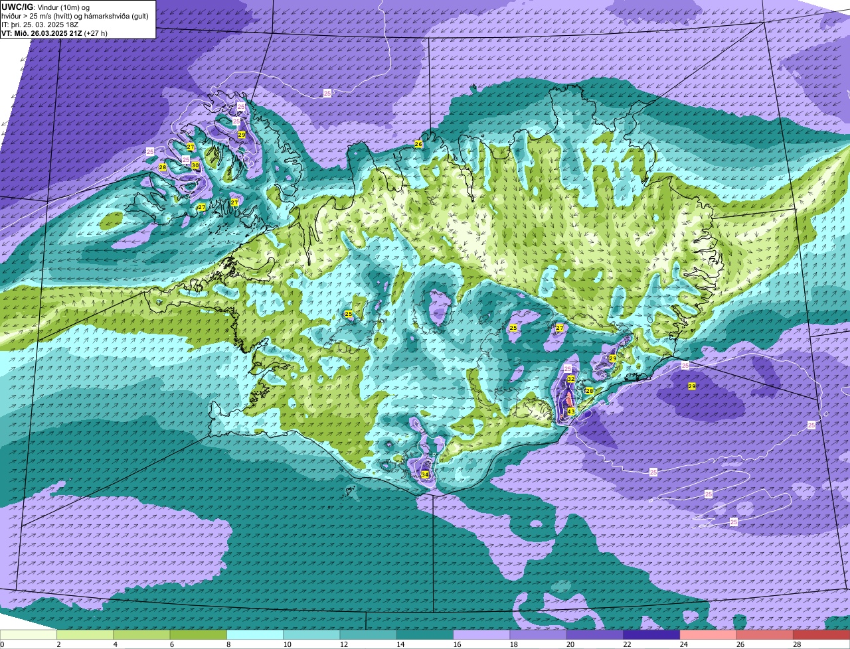850x649 pixels.
Task: Select the 10–12 m/s legend swatch
Action: click(x=311, y=634)
